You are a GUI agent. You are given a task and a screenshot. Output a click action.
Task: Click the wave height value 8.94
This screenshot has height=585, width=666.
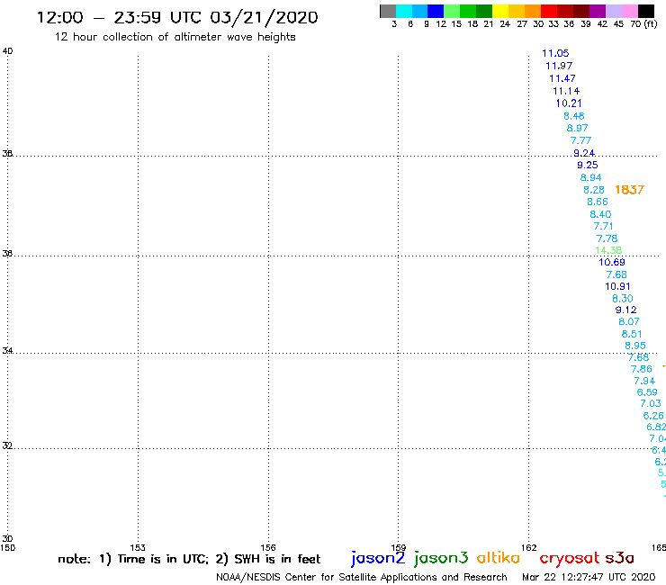590,177
